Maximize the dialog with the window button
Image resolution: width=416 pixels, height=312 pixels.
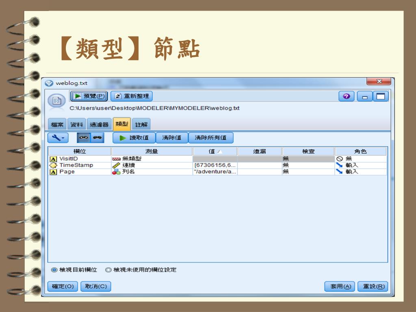[x=381, y=96]
